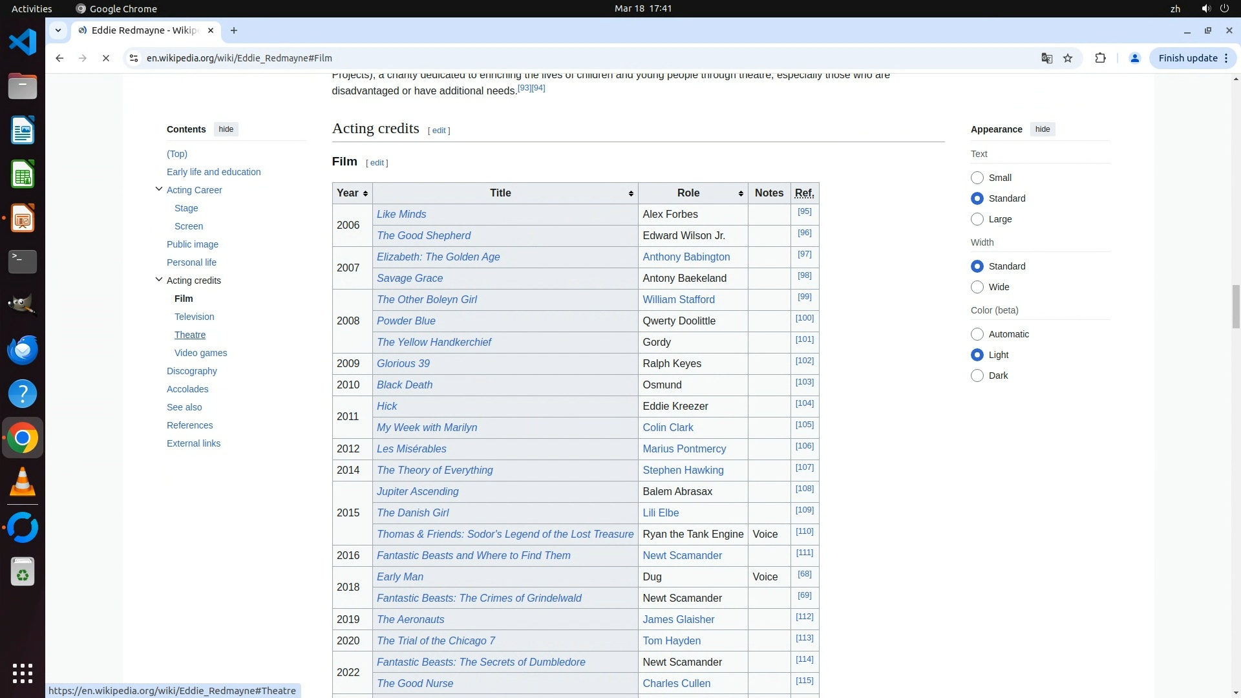This screenshot has height=698, width=1241.
Task: Click the vertical page scrollbar thumb
Action: click(x=1236, y=306)
